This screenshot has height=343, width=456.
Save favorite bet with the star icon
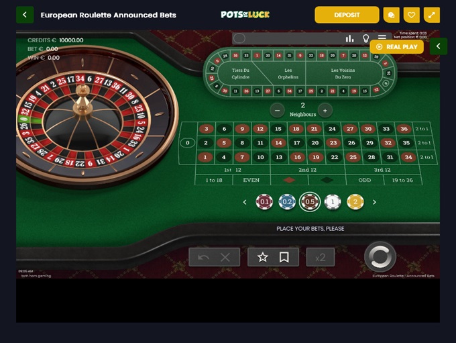[x=263, y=257]
